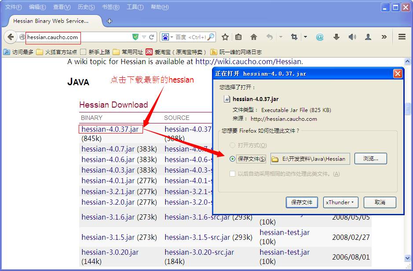The height and width of the screenshot is (271, 413).
Task: Click the user profile icon
Action: click(x=368, y=37)
